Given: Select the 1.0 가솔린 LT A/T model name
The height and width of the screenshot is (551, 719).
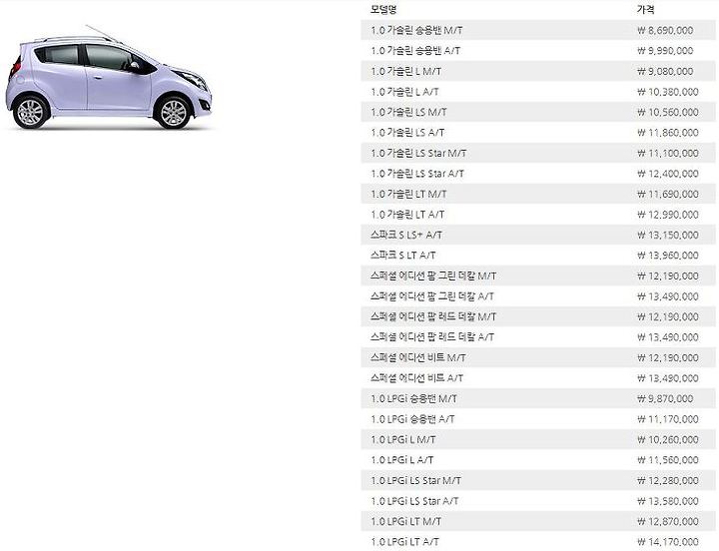Looking at the screenshot, I should point(407,215).
